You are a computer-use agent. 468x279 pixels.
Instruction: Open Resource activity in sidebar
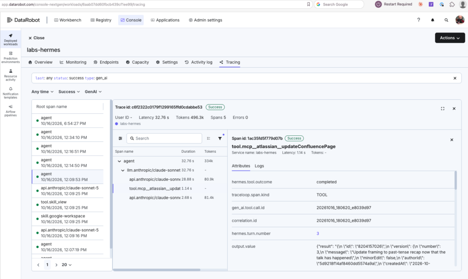(x=11, y=75)
